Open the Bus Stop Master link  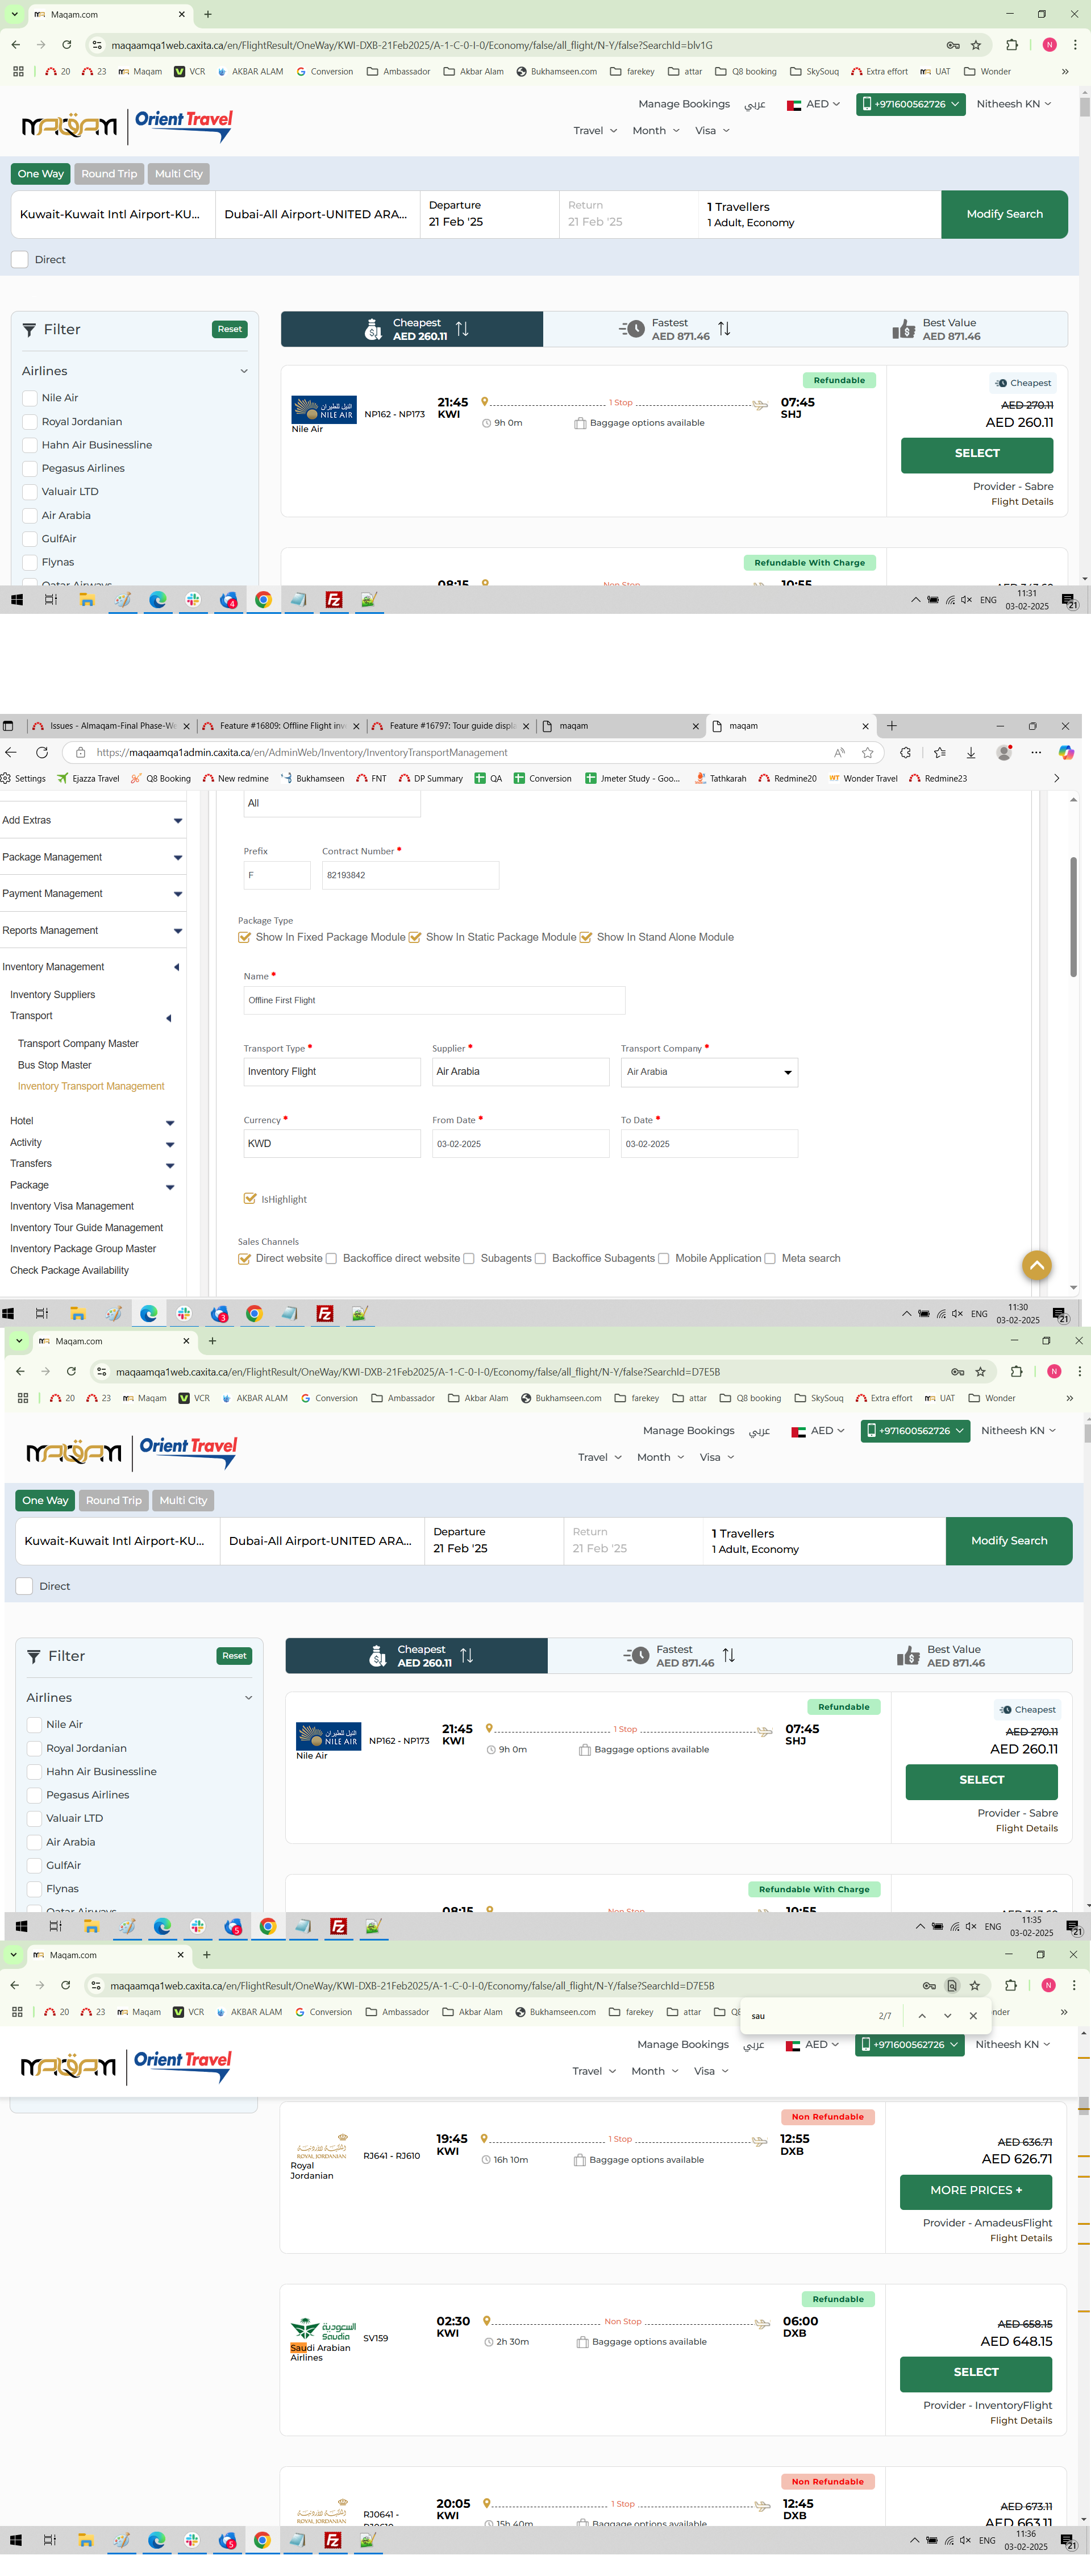click(x=54, y=1065)
